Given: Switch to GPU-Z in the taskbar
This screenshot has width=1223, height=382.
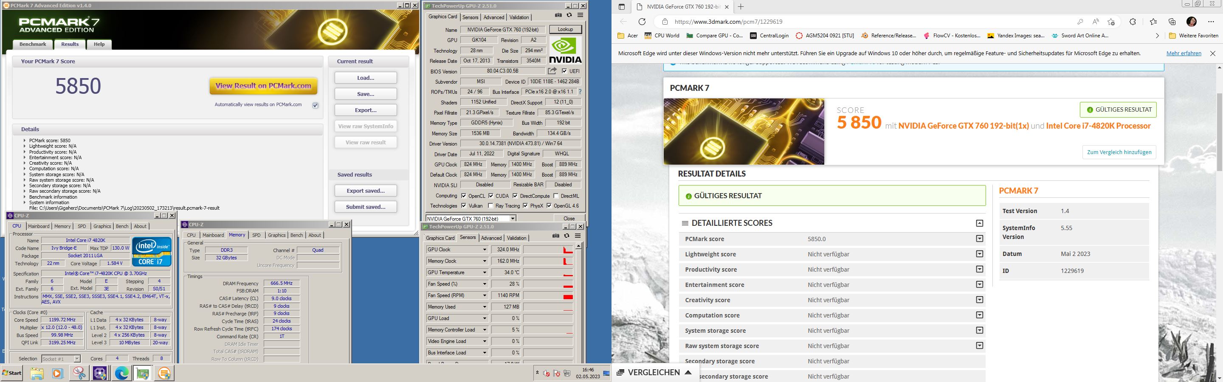Looking at the screenshot, I should point(142,373).
